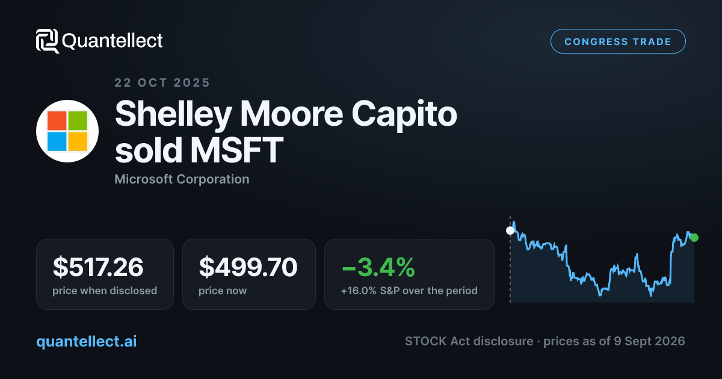Click the STOCK Act disclosure footer text
The height and width of the screenshot is (379, 722).
point(469,342)
